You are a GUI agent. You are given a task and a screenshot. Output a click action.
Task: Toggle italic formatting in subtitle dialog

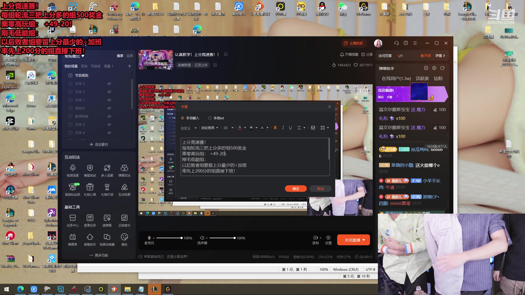pos(283,128)
